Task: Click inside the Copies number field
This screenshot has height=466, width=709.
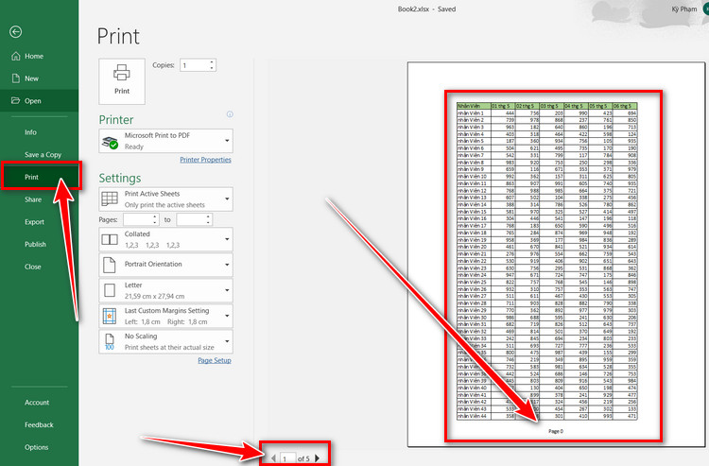Action: click(194, 65)
